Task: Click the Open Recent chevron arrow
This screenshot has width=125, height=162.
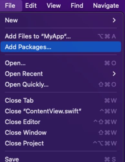Action: [114, 74]
